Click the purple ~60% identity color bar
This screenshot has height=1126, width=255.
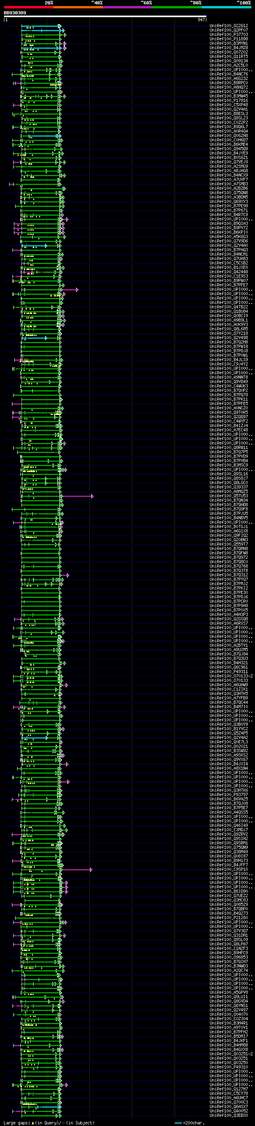(127, 7)
